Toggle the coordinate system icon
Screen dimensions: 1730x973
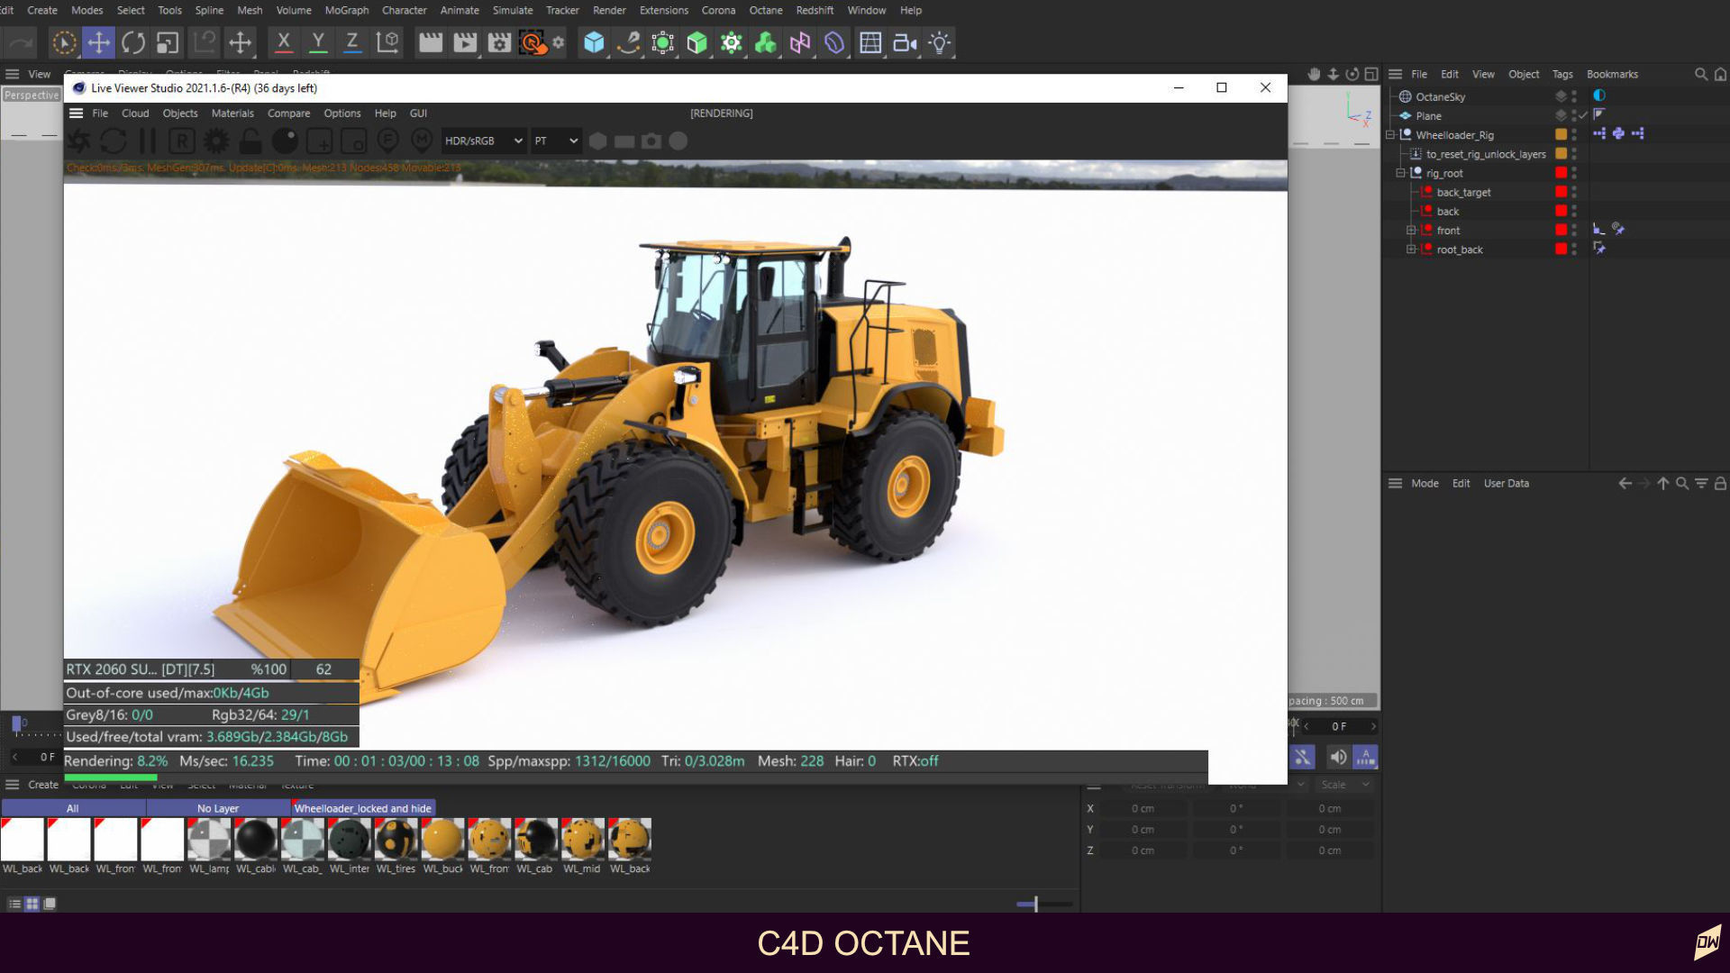[x=387, y=42]
